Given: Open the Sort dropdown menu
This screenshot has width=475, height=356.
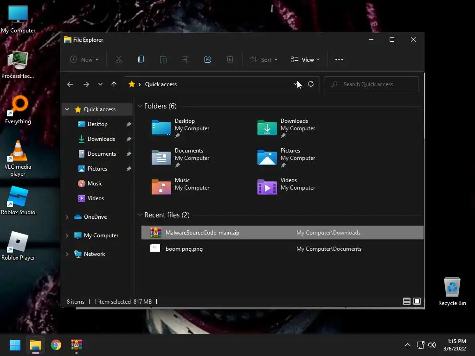Looking at the screenshot, I should [x=263, y=60].
